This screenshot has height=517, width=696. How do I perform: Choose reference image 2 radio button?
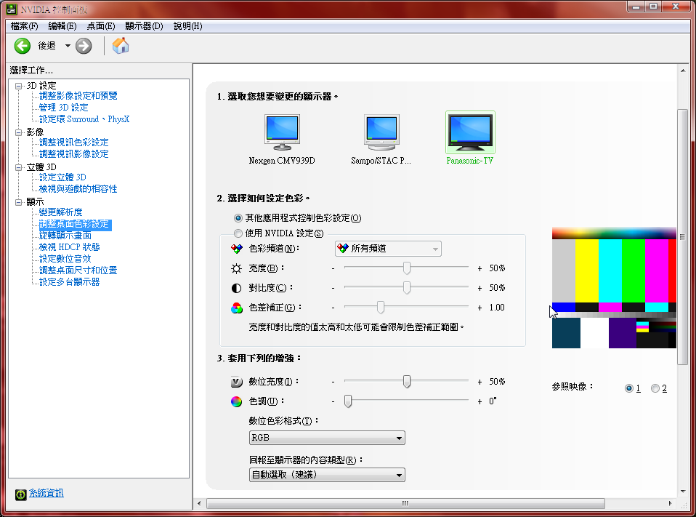tap(655, 388)
